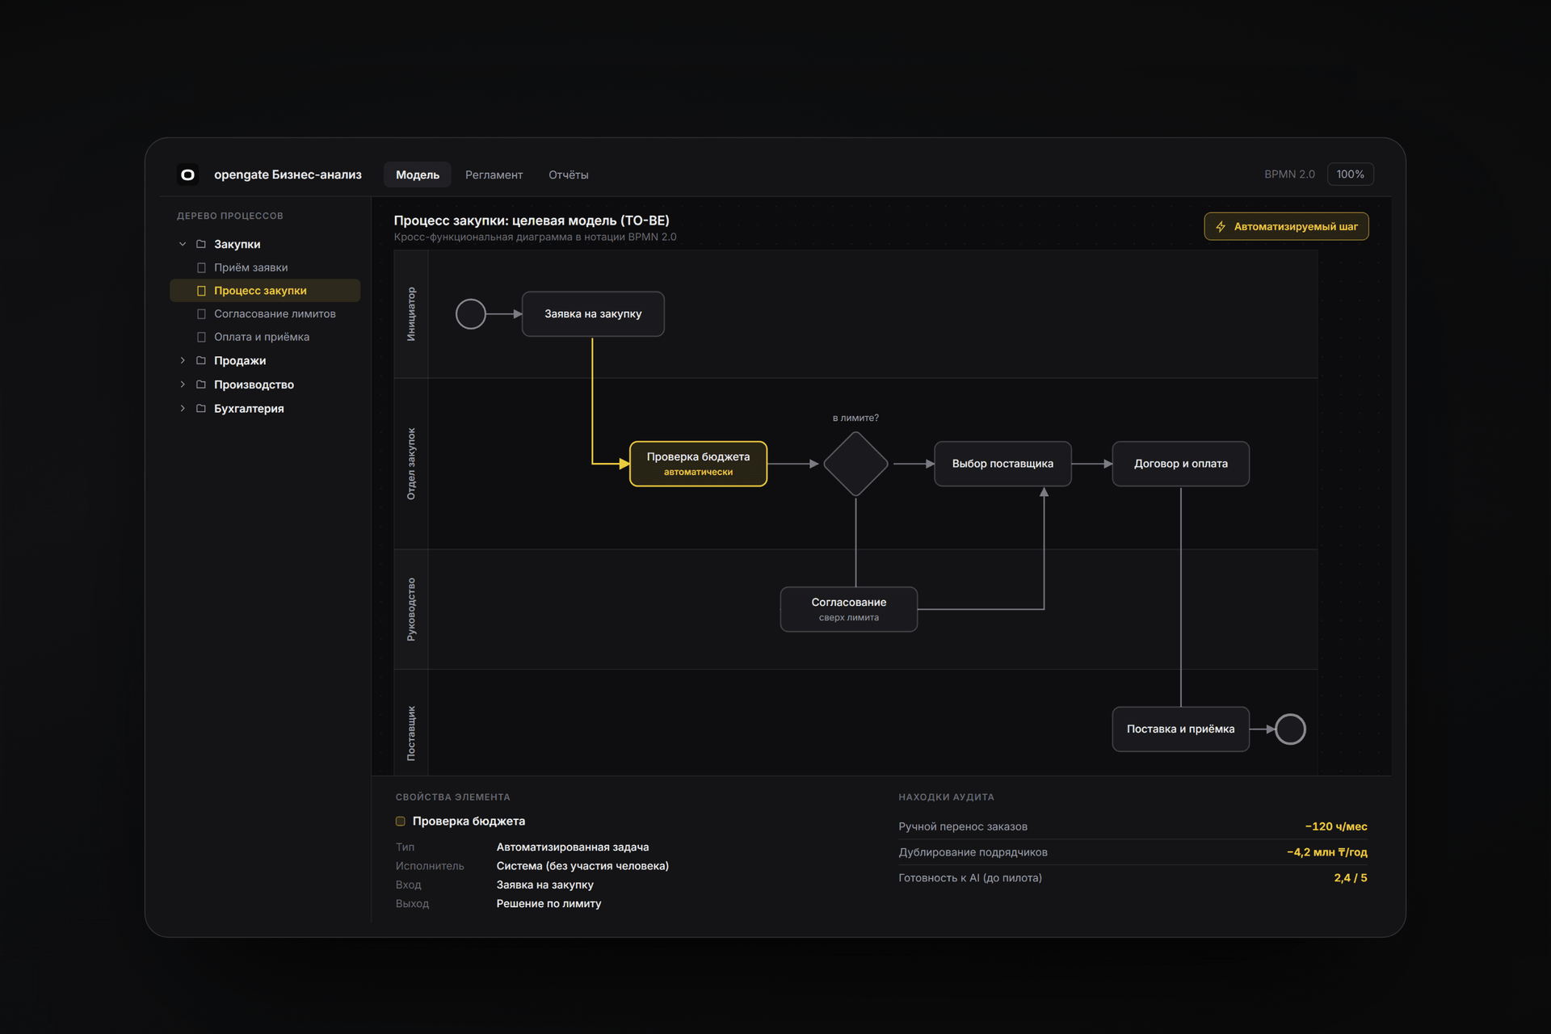
Task: Collapse the Закупки tree folder
Action: (183, 244)
